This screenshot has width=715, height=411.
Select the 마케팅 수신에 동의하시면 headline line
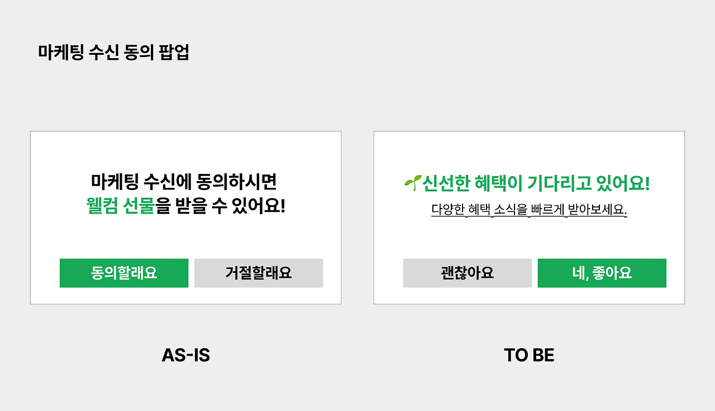[x=184, y=181]
